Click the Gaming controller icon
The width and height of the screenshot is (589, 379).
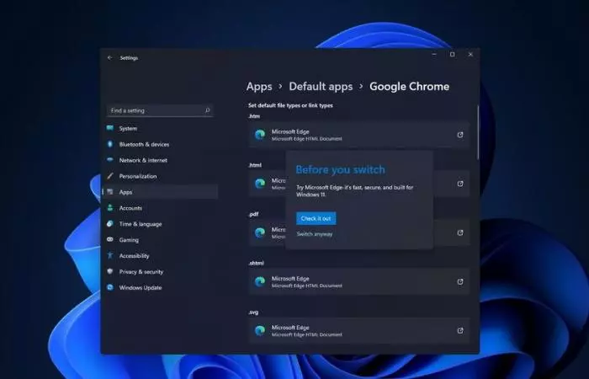110,239
